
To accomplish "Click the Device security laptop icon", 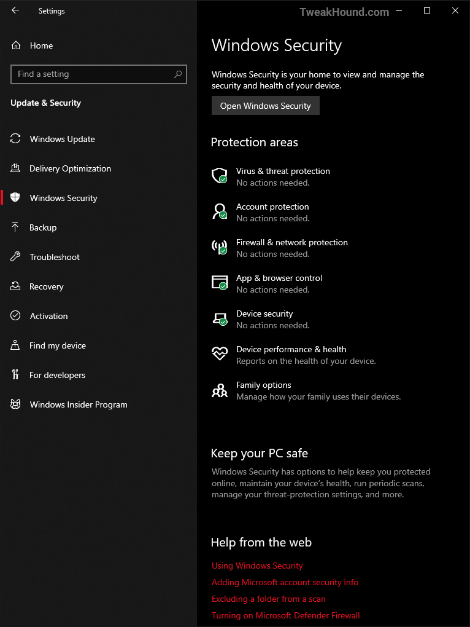I will [220, 318].
